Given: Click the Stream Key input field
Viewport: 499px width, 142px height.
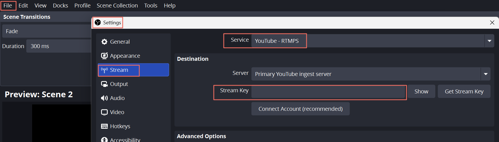Looking at the screenshot, I should pos(328,92).
